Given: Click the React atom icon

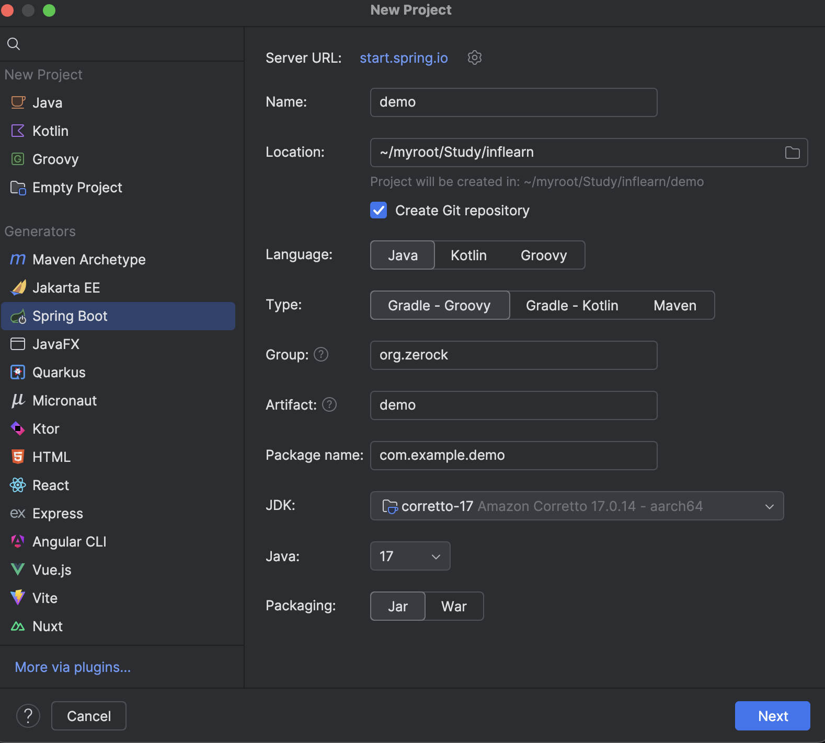Looking at the screenshot, I should point(18,485).
